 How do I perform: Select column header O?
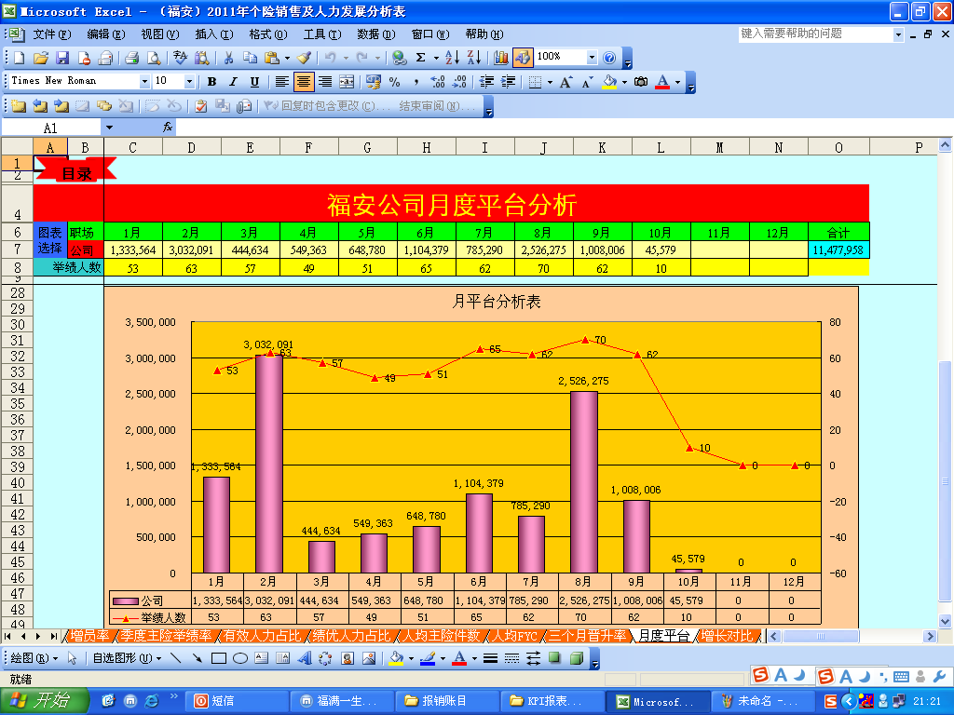coord(838,147)
